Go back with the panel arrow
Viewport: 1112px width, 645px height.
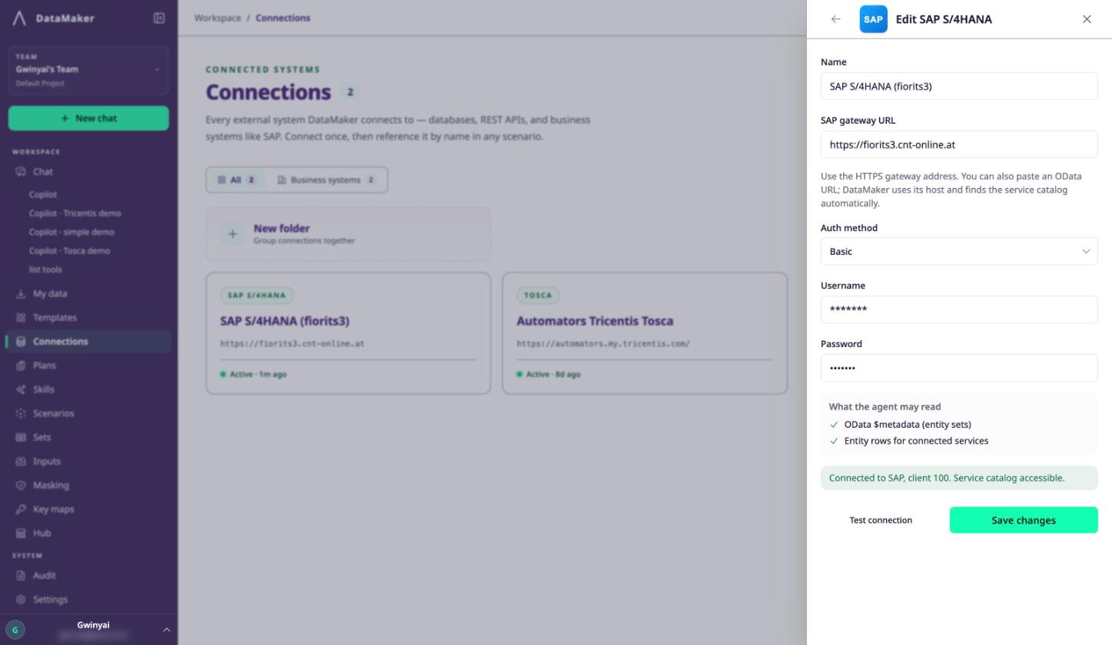836,19
